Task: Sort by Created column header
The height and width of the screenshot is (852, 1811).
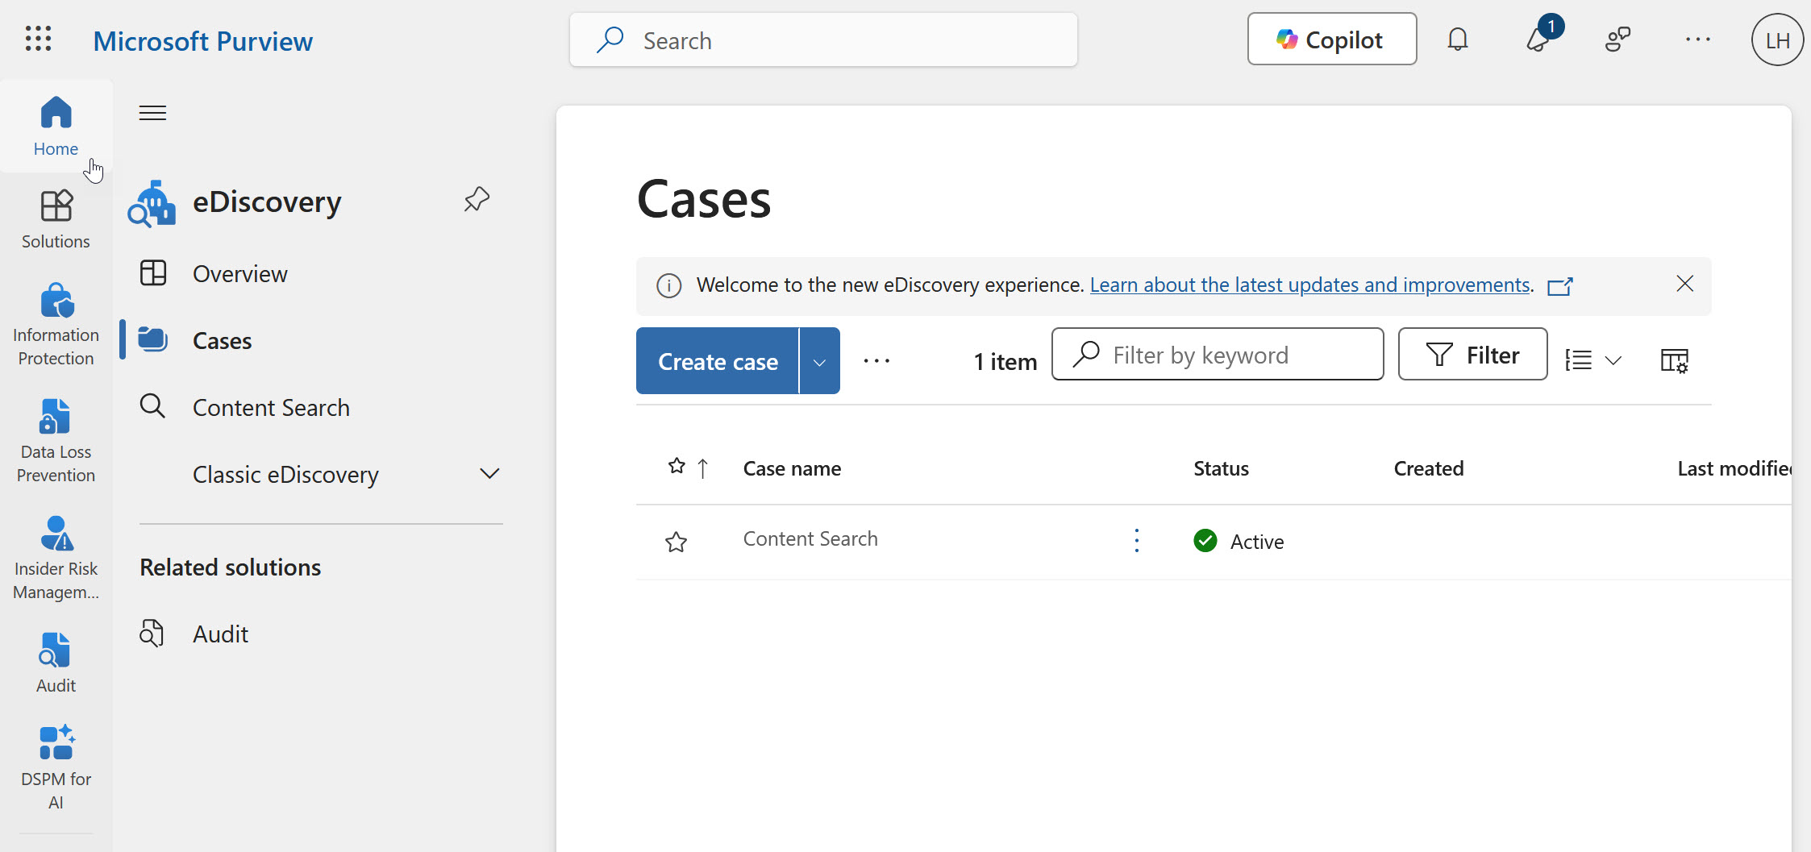Action: 1428,468
